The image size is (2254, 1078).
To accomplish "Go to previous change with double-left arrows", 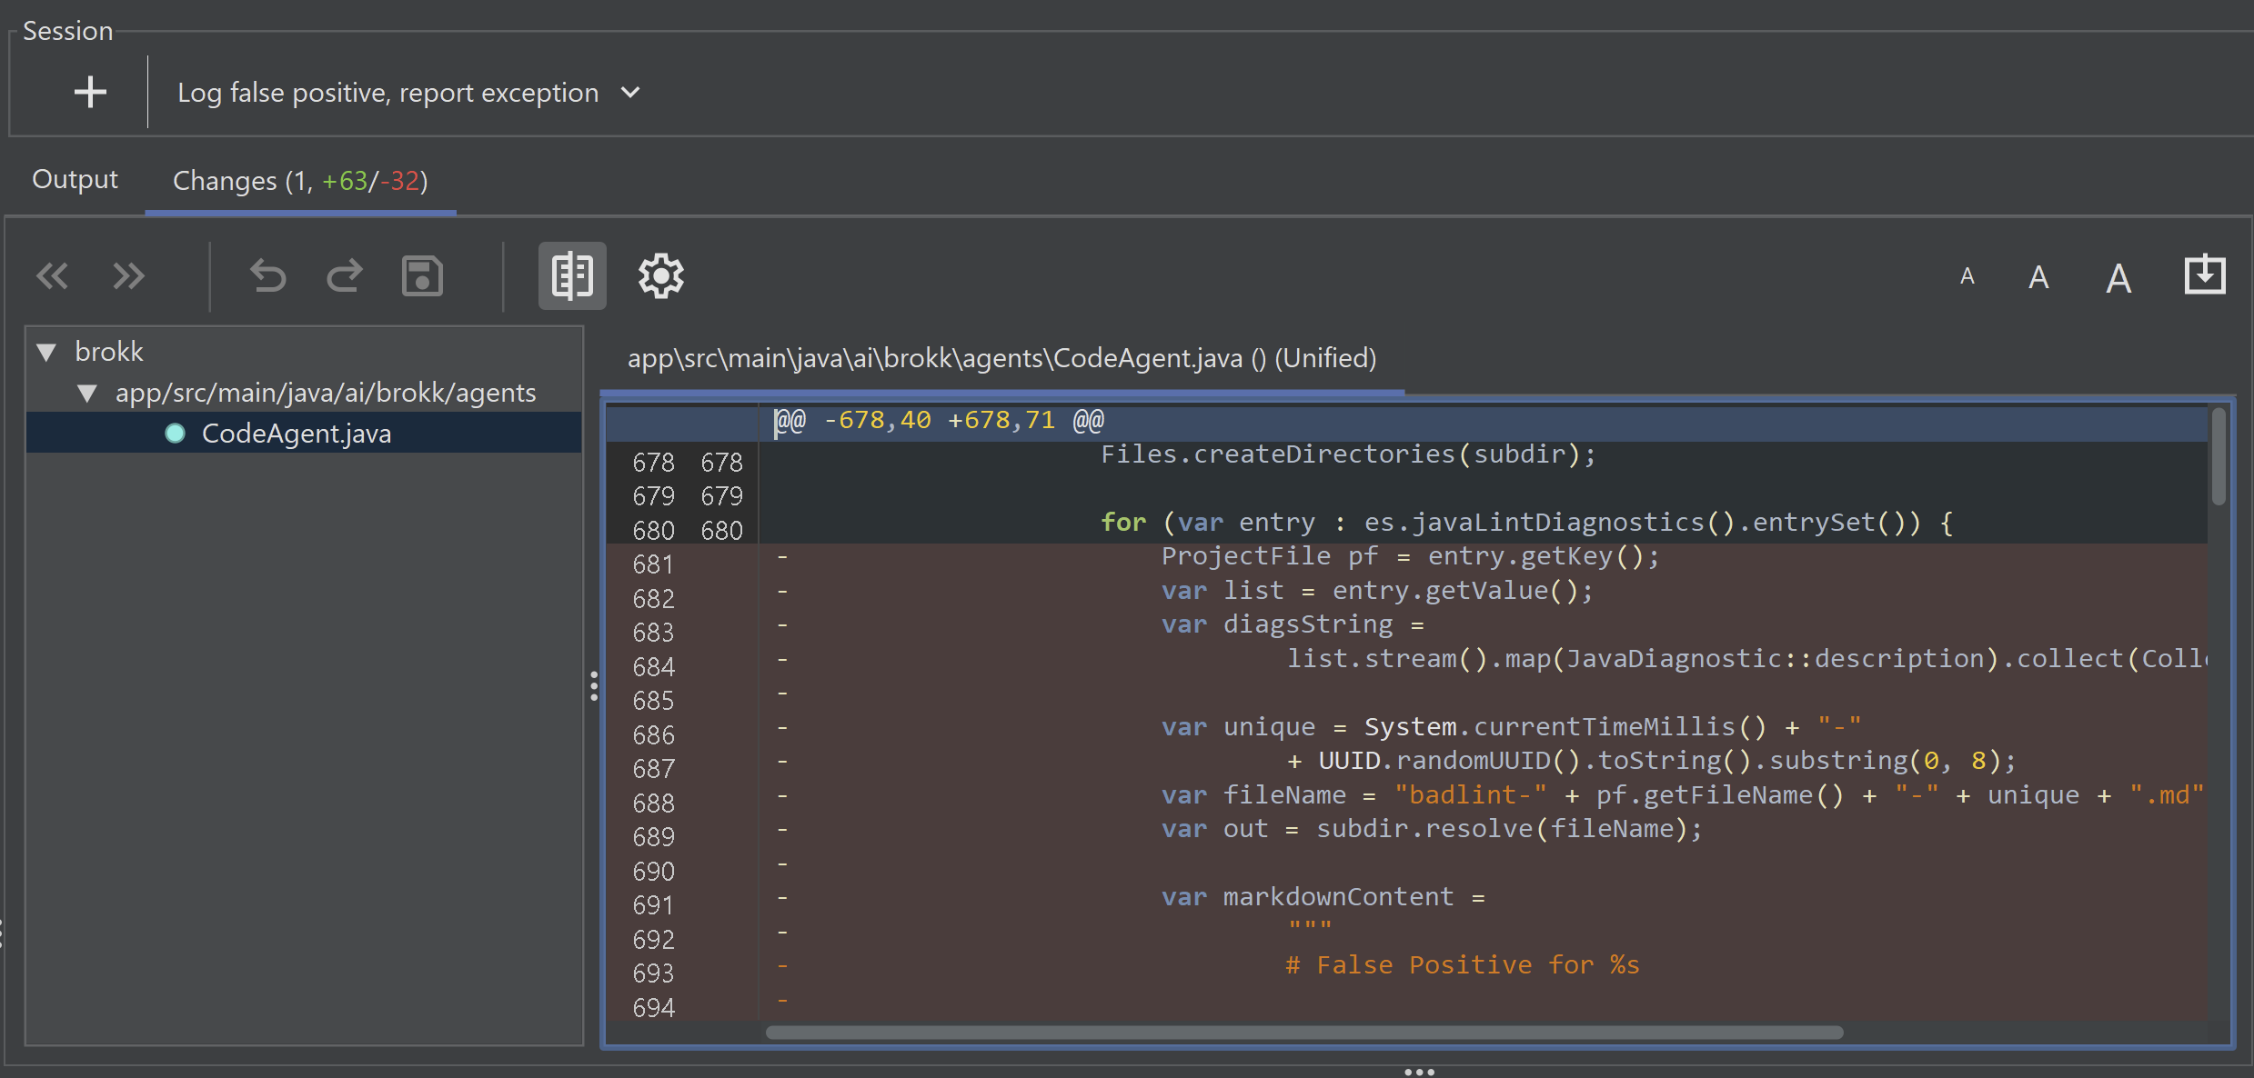I will point(52,275).
